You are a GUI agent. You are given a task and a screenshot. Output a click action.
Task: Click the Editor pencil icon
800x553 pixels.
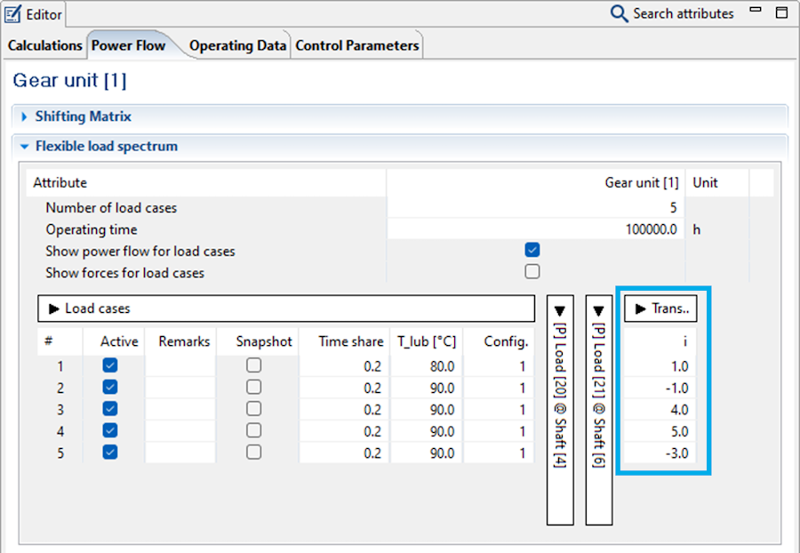tap(13, 13)
